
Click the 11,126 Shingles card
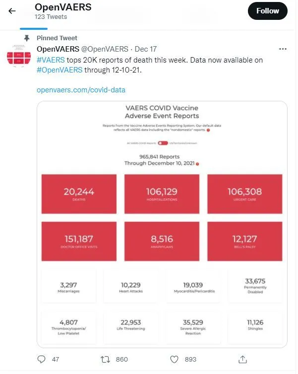(x=255, y=325)
